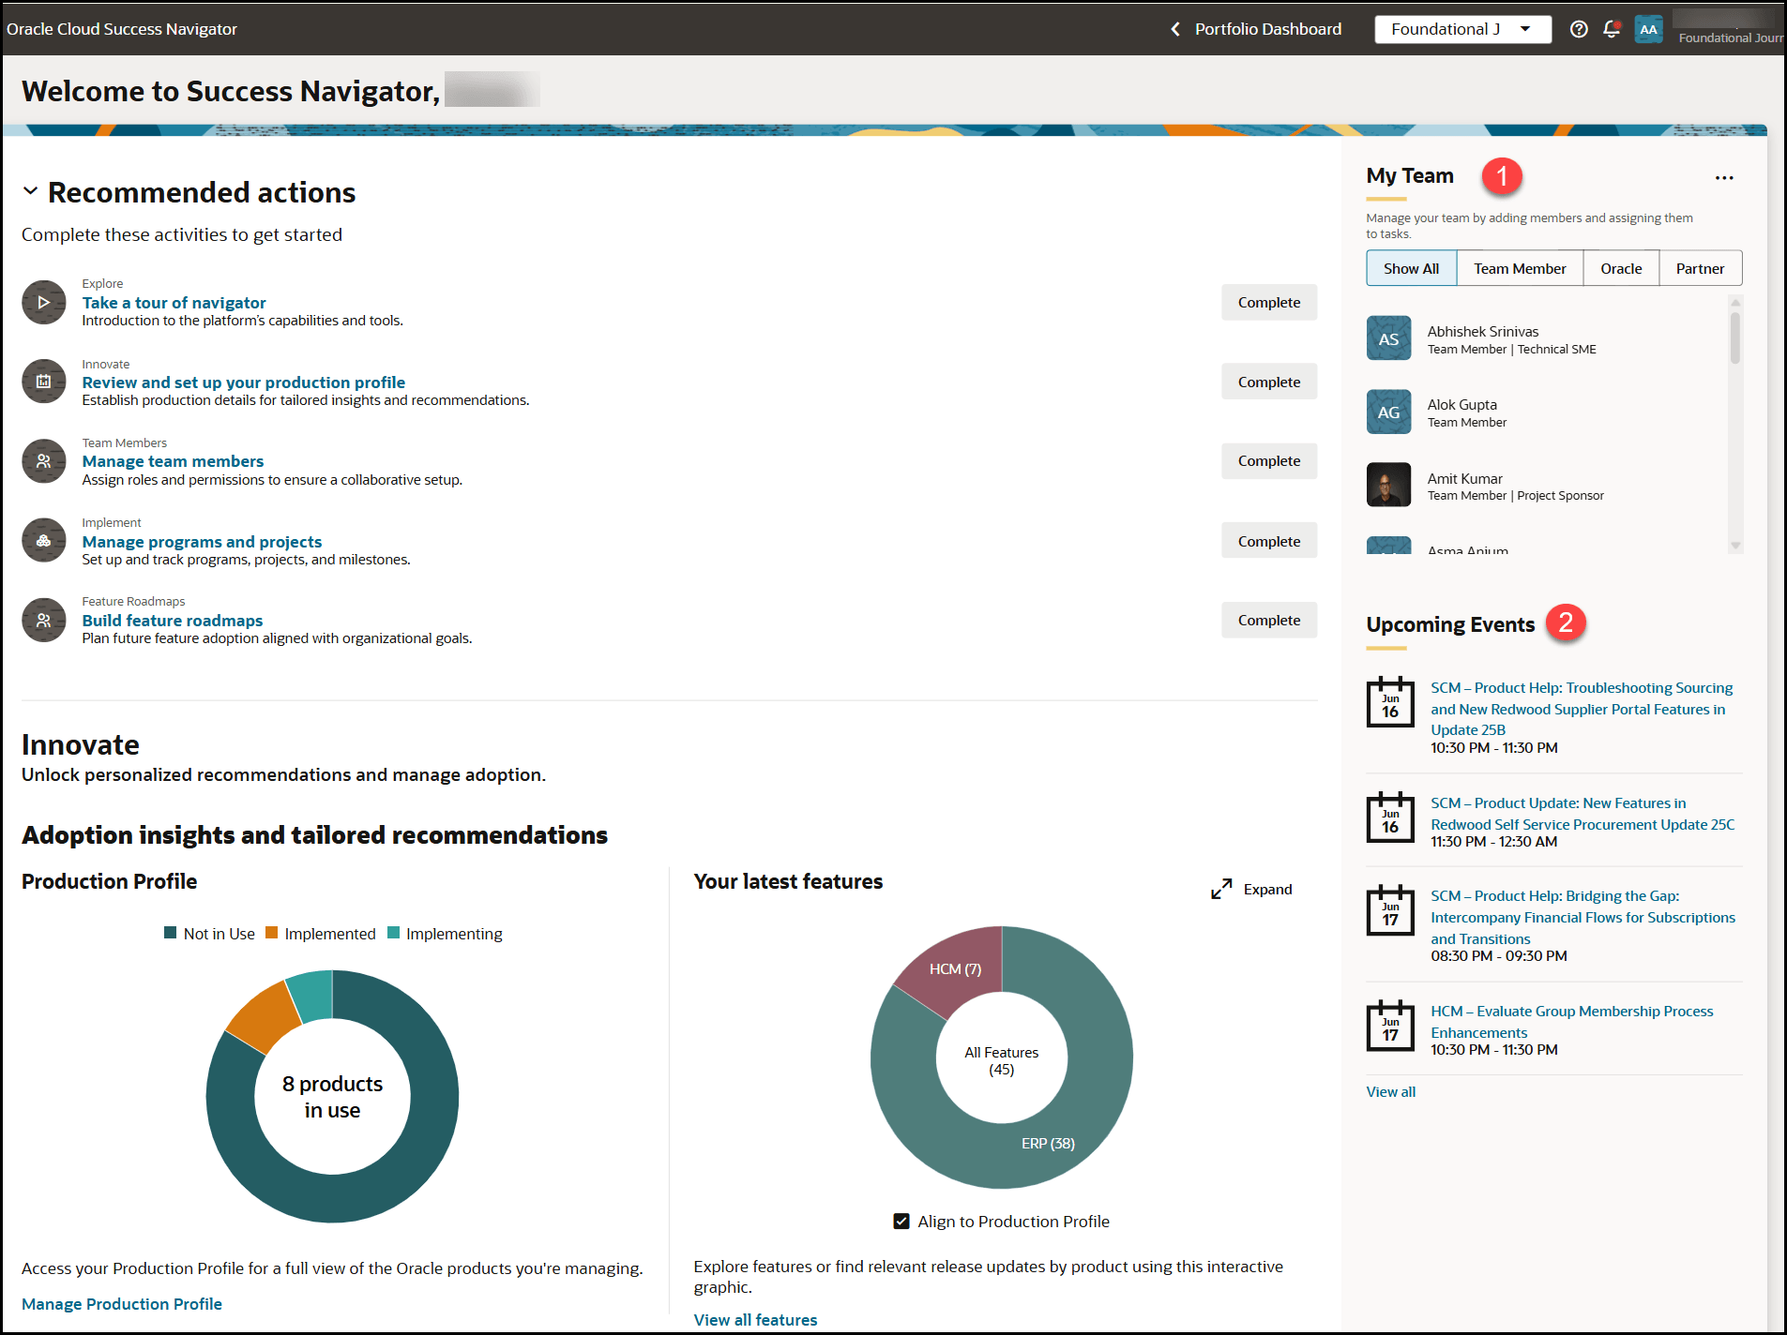Collapse the Recommended actions section

(30, 191)
